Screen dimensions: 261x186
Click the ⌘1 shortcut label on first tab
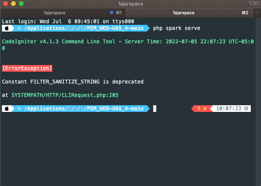pyautogui.click(x=118, y=13)
